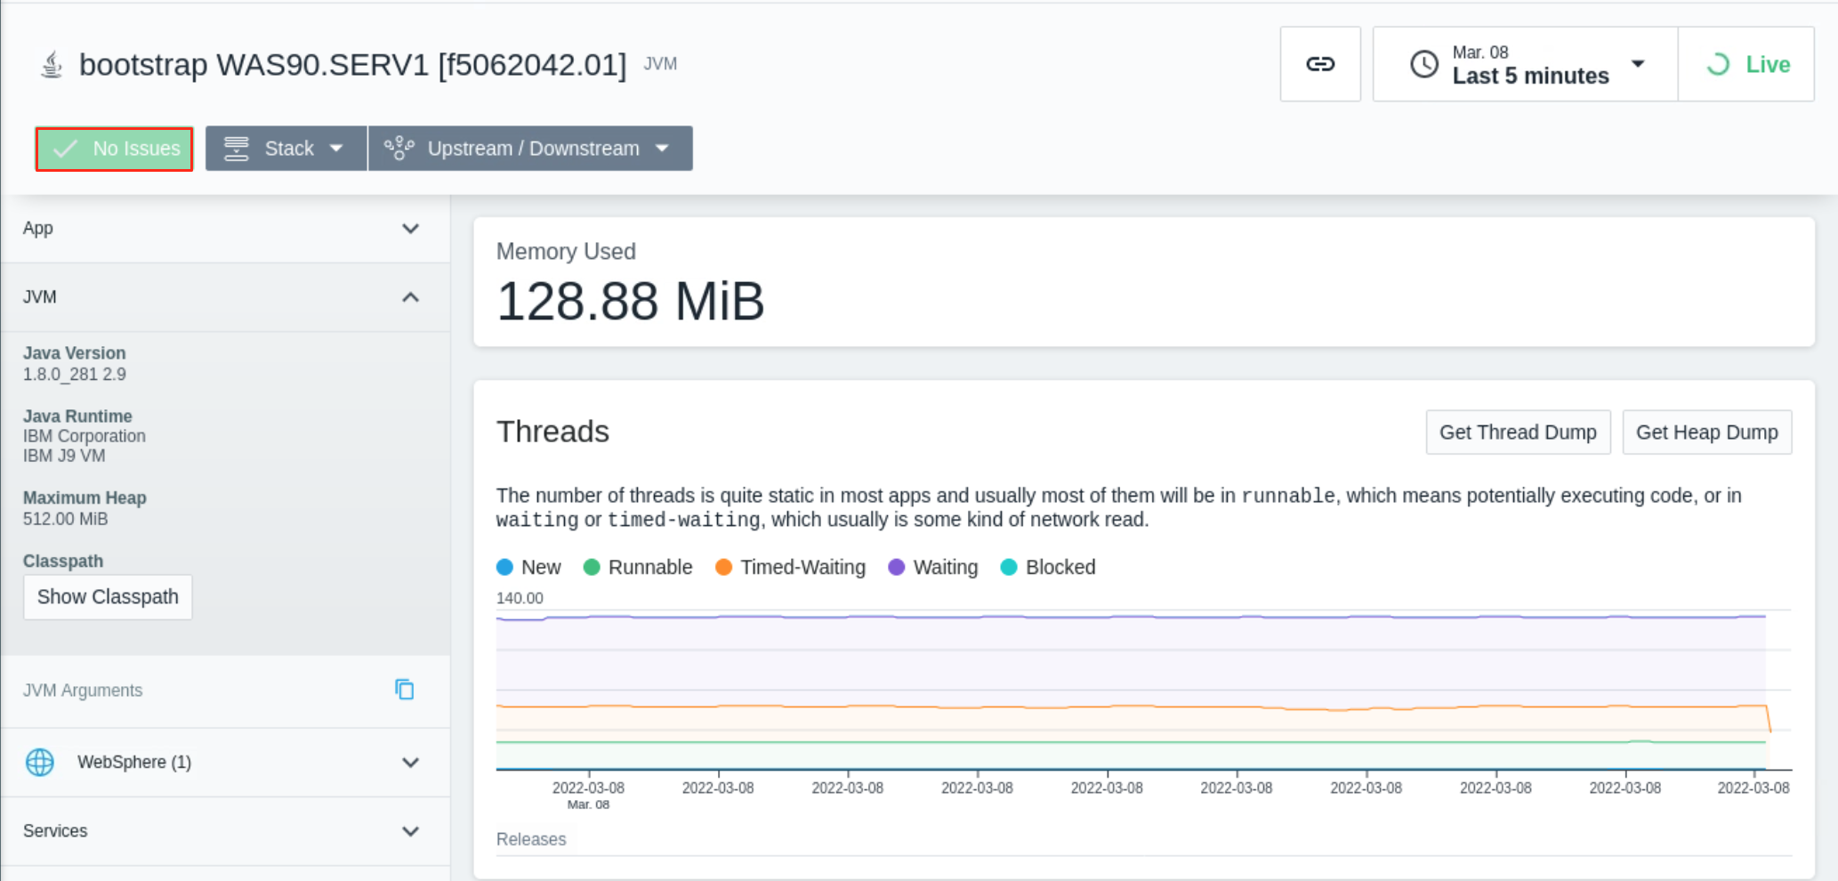Click the clock icon in time picker
1838x881 pixels.
tap(1423, 64)
